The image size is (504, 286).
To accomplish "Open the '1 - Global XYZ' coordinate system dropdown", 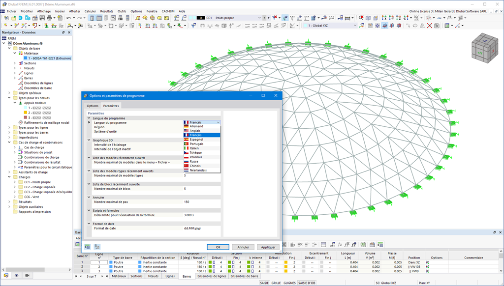I will pos(330,26).
